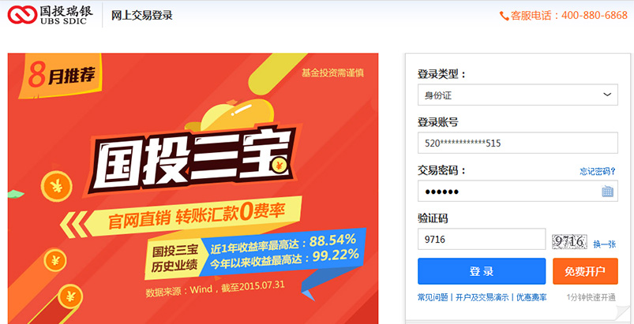This screenshot has width=634, height=324.
Task: Click the orange phone icon beside 客服电话
Action: point(504,16)
